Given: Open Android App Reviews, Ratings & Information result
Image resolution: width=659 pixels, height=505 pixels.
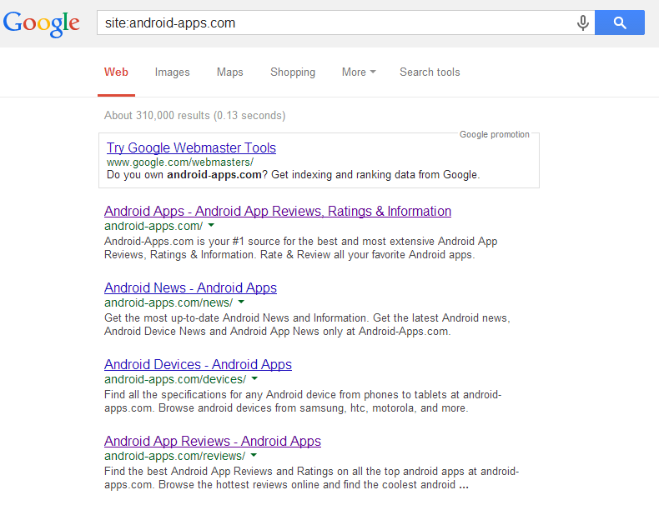Looking at the screenshot, I should [x=278, y=211].
